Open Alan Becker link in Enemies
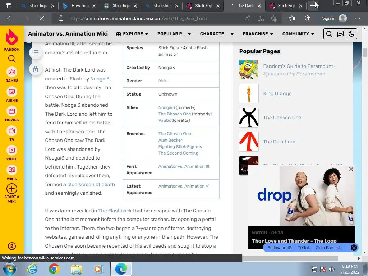Image resolution: width=368 pixels, height=276 pixels. (170, 140)
